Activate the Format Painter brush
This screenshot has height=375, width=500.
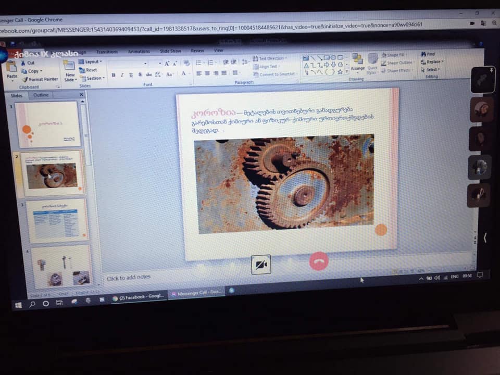tap(40, 79)
